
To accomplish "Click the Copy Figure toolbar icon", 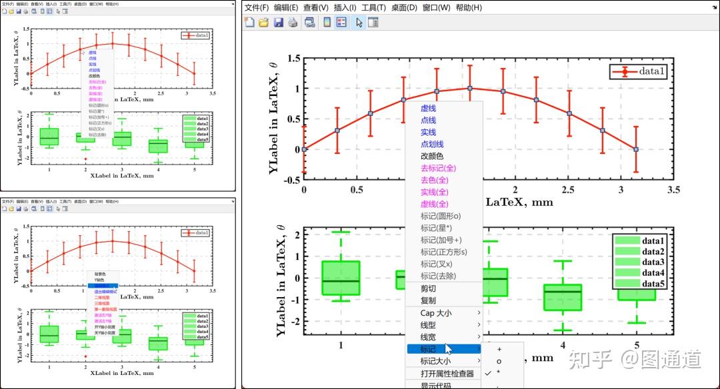I will [311, 22].
